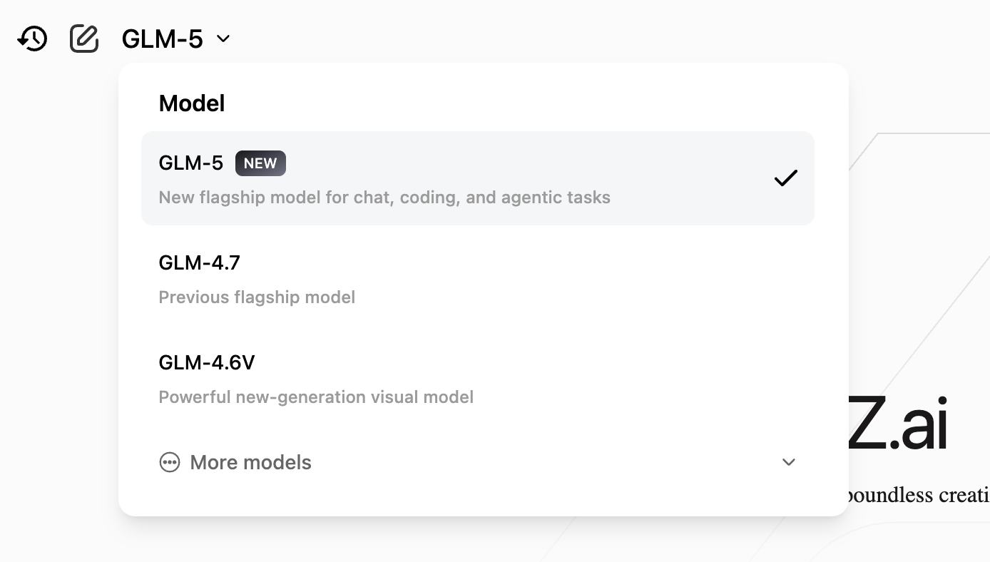The height and width of the screenshot is (562, 990).
Task: Choose GLM-5 title in the model list
Action: (x=191, y=163)
